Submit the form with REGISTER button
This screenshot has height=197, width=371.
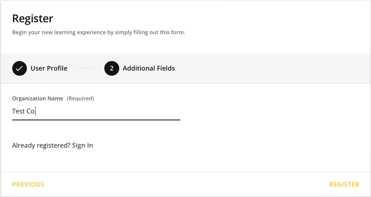pos(344,185)
